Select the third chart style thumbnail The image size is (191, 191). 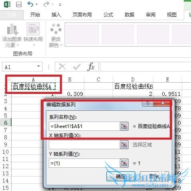point(153,35)
